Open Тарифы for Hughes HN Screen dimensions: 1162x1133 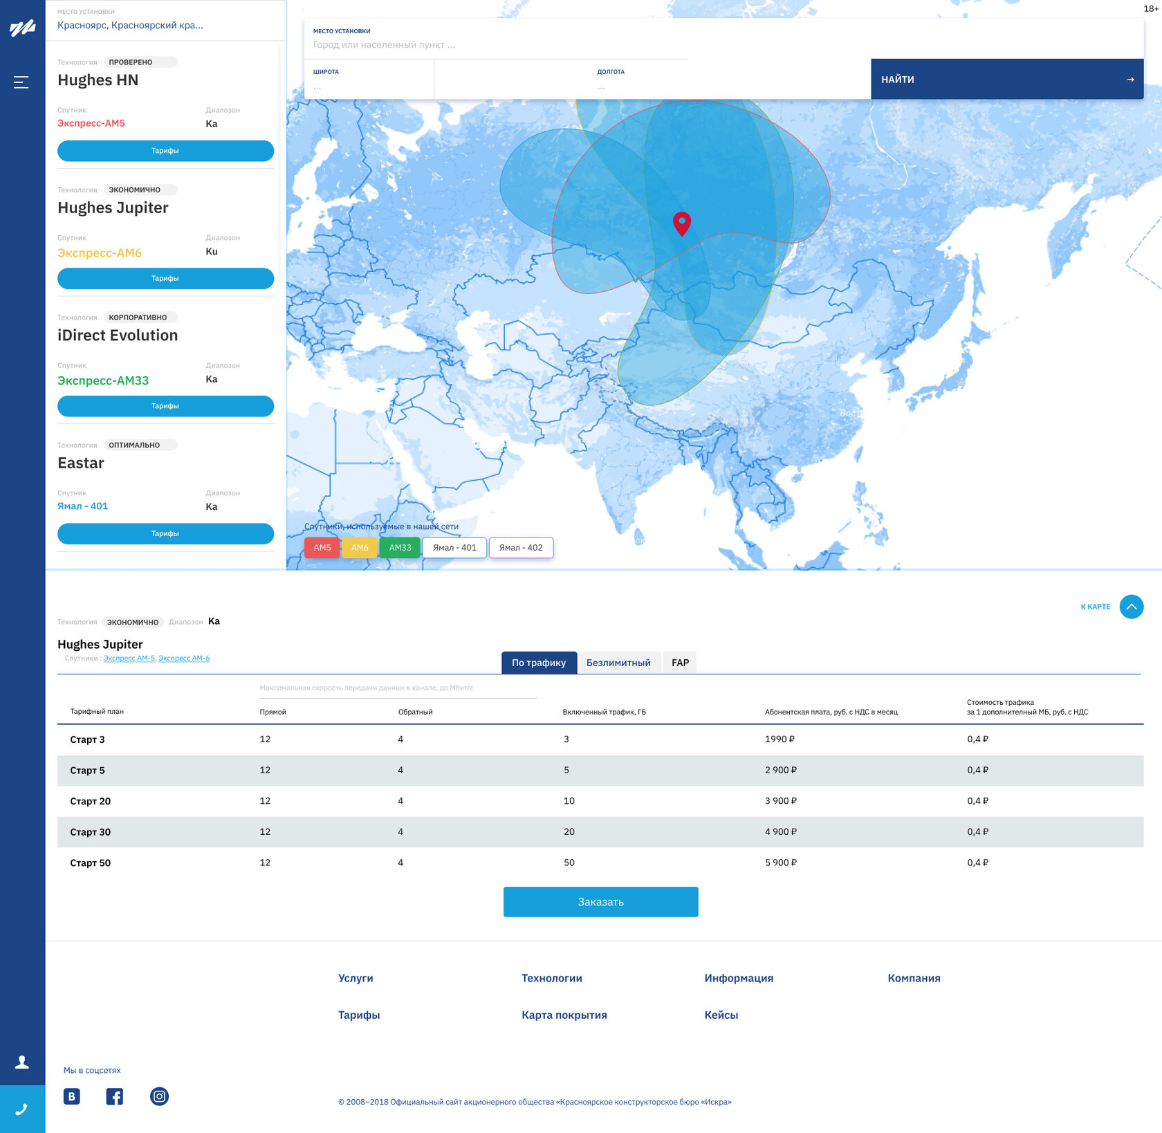click(165, 151)
